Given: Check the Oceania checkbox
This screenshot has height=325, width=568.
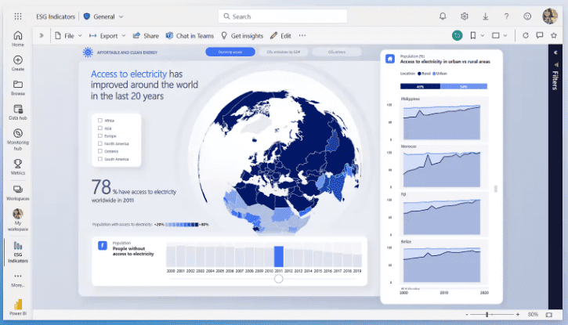Looking at the screenshot, I should (100, 151).
